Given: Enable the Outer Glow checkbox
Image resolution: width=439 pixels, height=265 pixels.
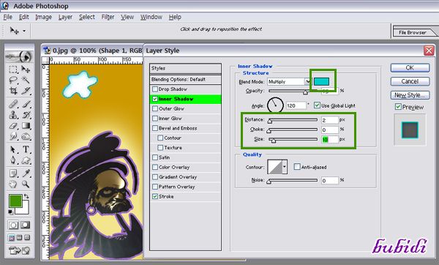Looking at the screenshot, I should (155, 108).
